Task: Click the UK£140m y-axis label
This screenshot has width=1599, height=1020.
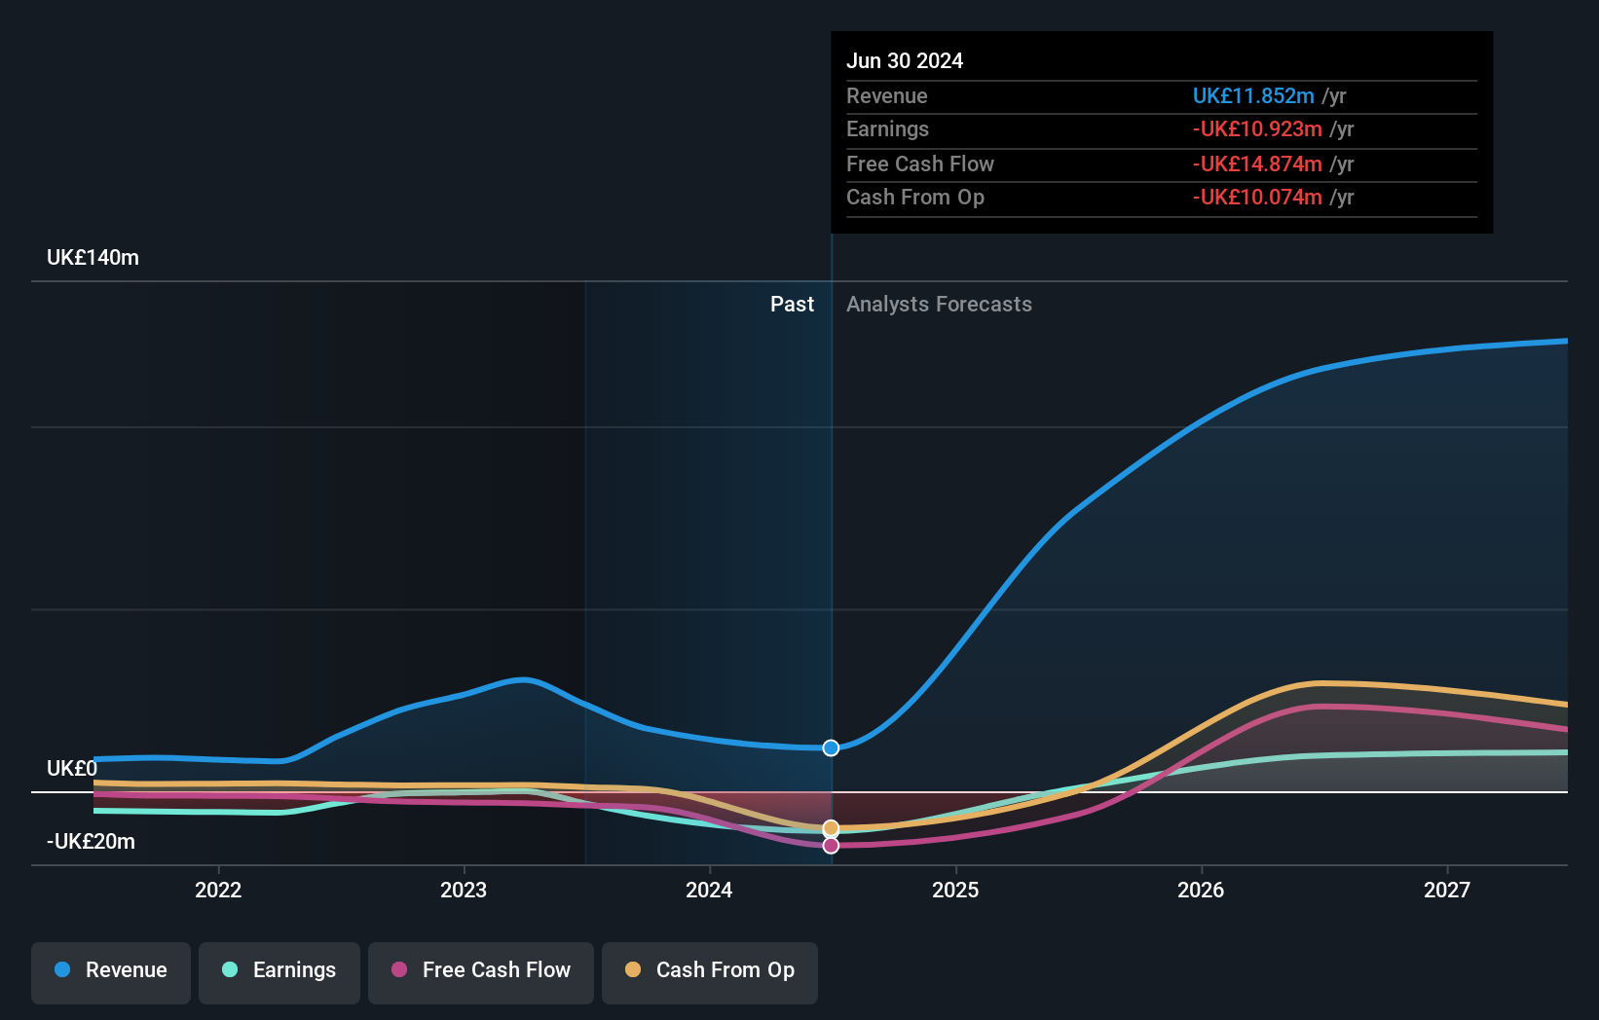Action: (x=93, y=258)
